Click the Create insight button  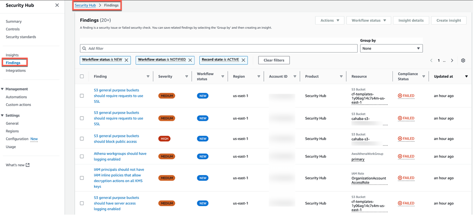(x=449, y=20)
